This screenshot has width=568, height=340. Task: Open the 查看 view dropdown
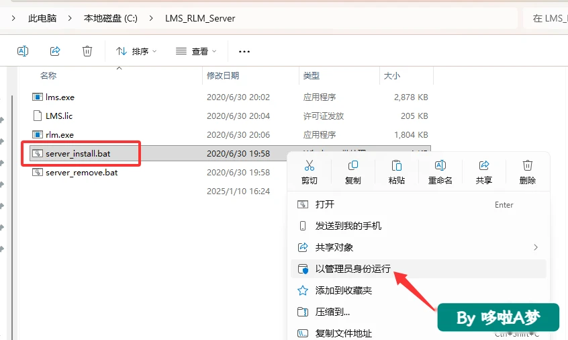coord(196,52)
